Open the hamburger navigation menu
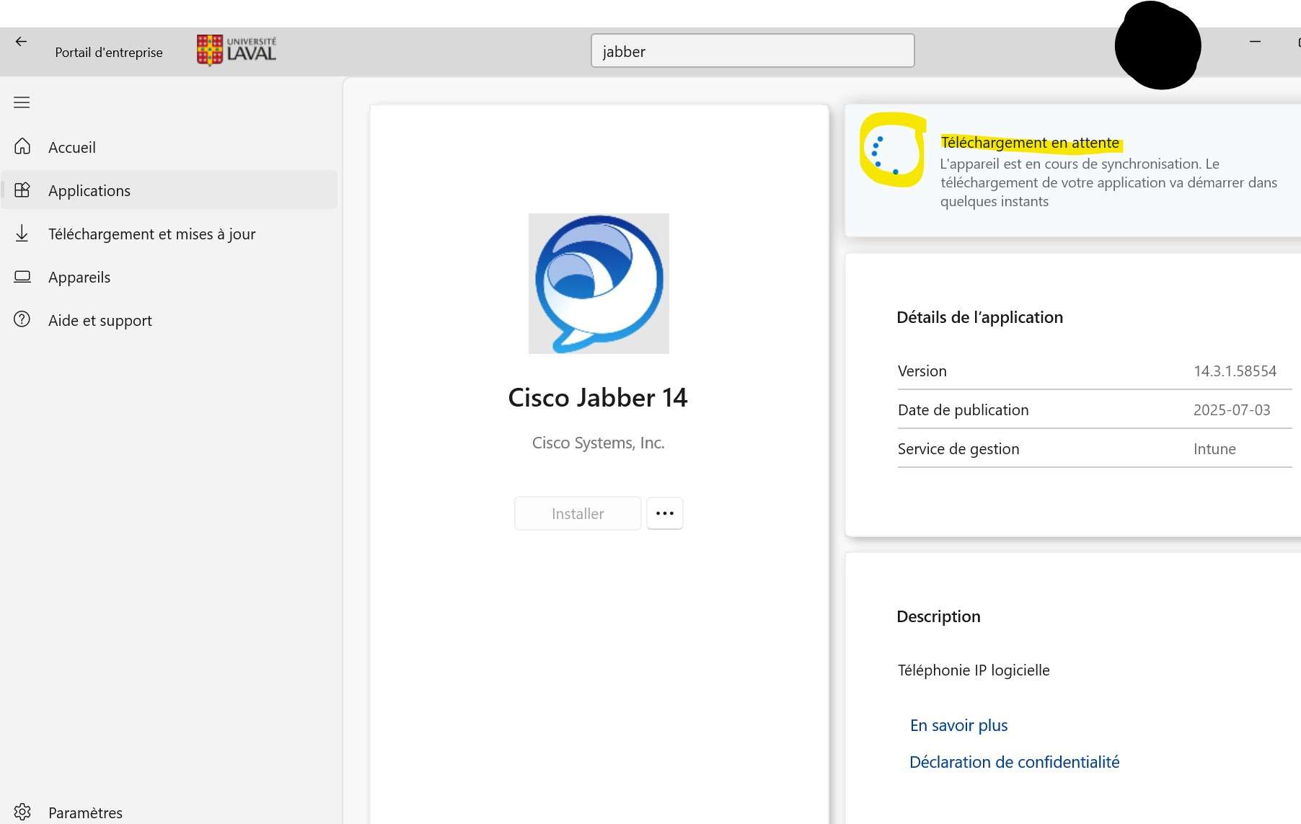1301x824 pixels. [22, 102]
